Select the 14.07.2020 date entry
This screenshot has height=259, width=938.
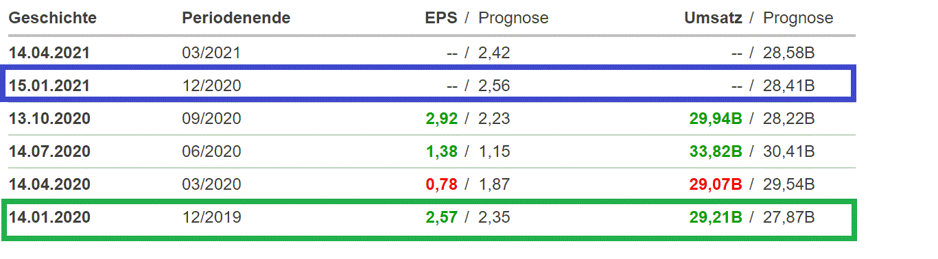49,151
